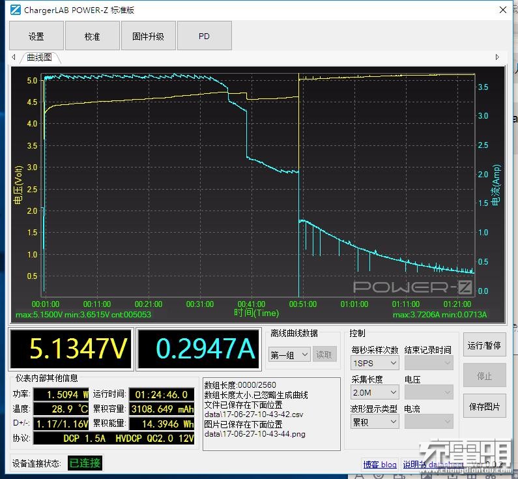Viewport: 518px width, 479px height.
Task: Click the log output text box
Action: coord(270,413)
